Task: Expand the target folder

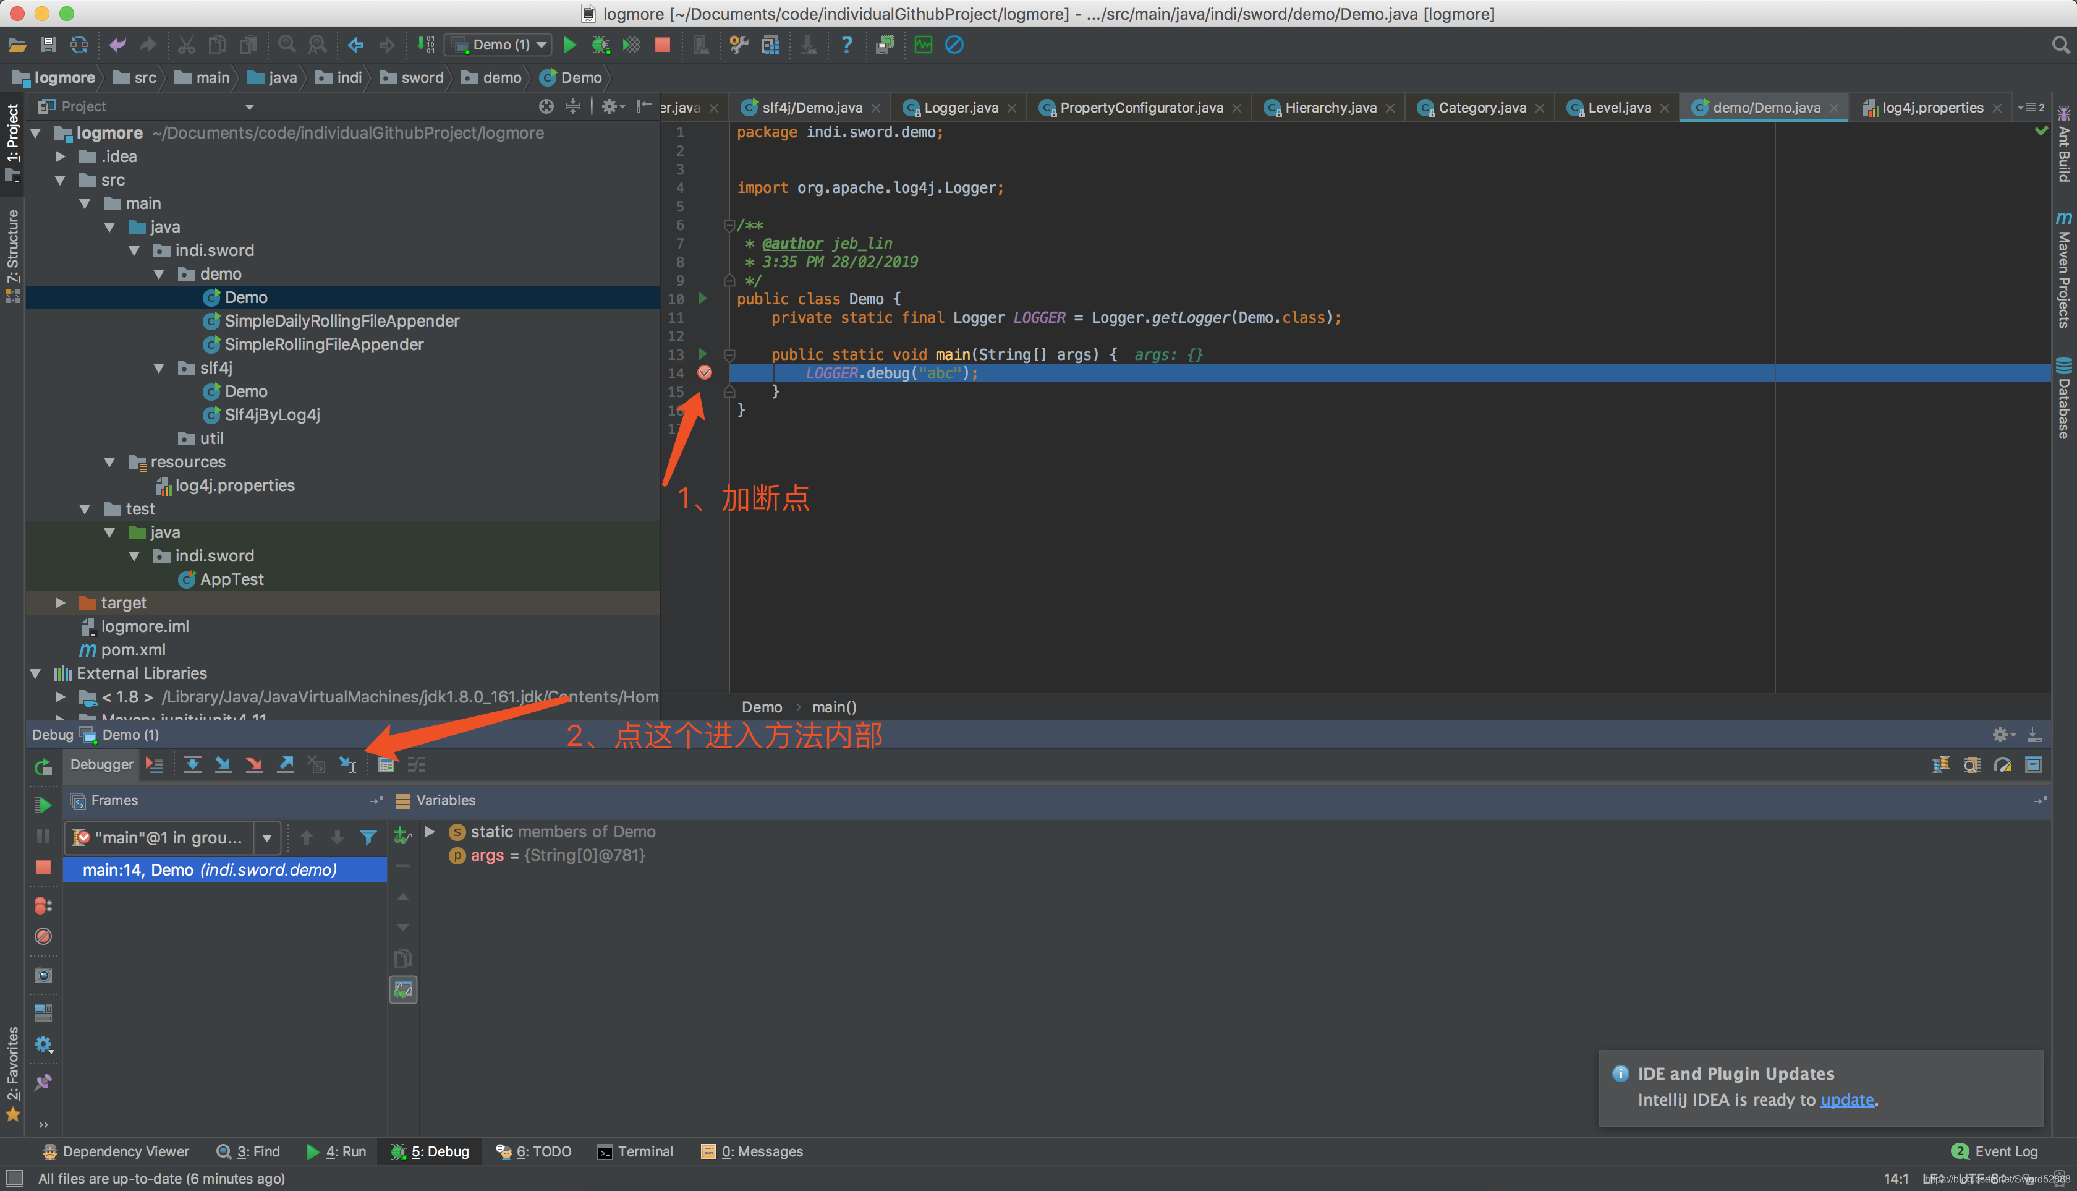Action: [x=60, y=603]
